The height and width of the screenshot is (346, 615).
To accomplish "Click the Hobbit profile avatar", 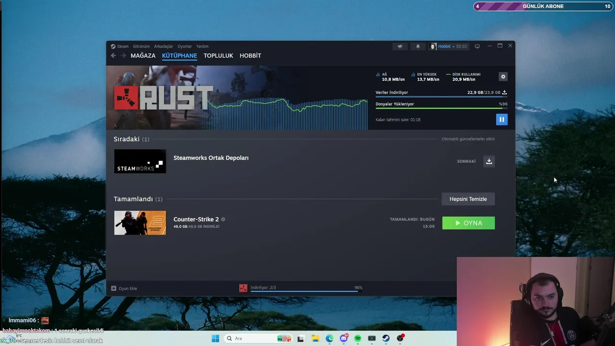I will pos(433,46).
